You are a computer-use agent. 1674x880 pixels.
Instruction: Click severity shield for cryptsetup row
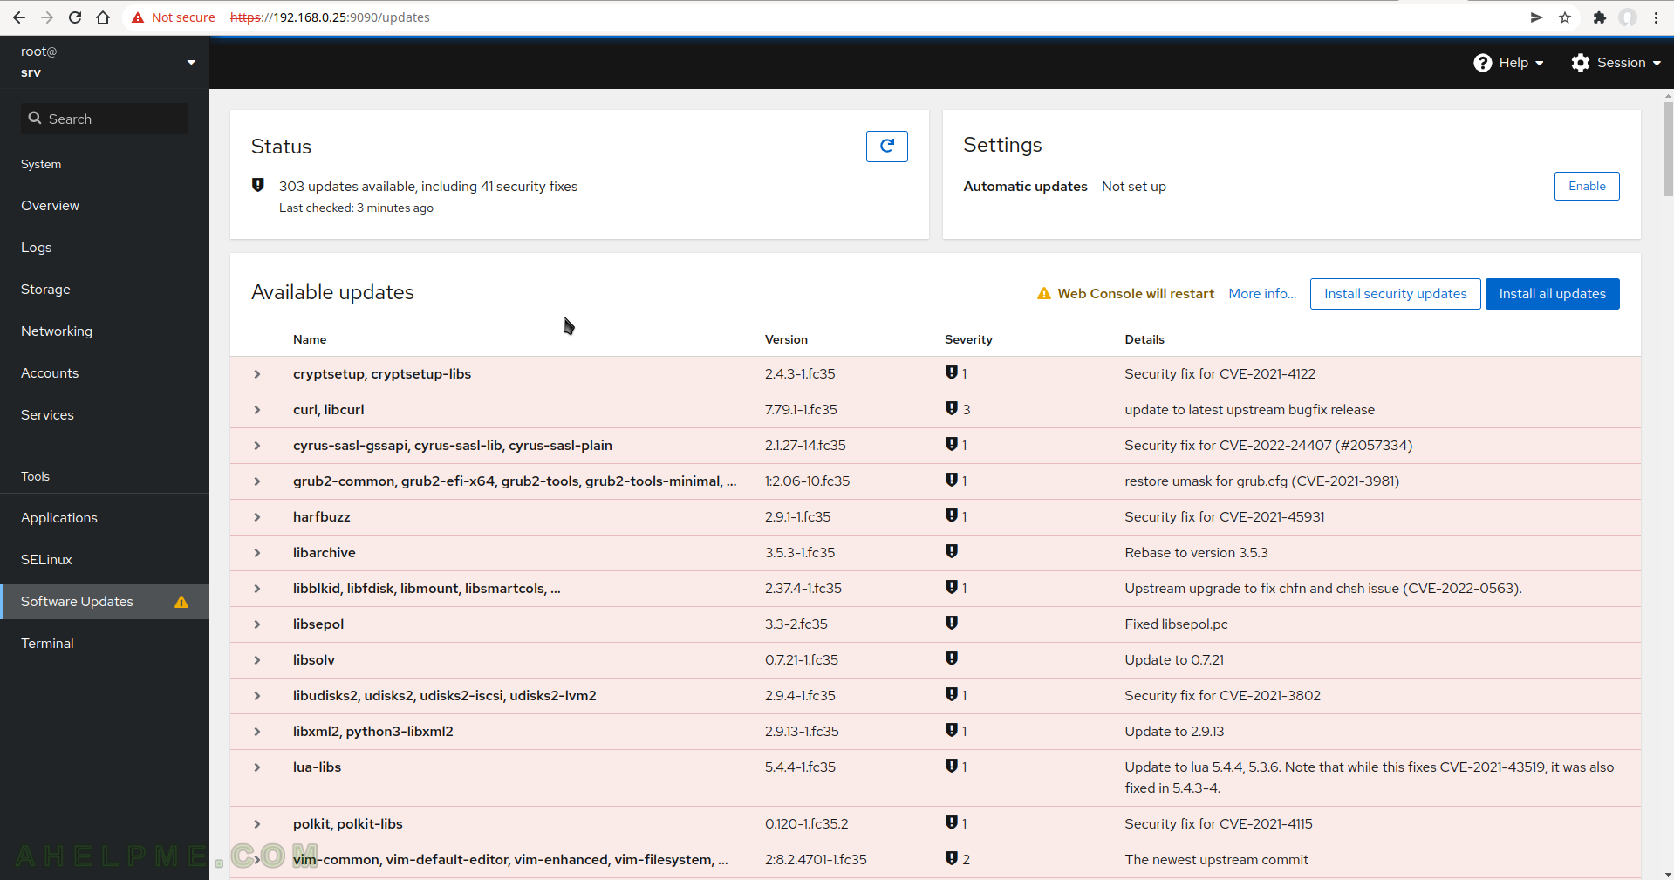[x=952, y=373]
